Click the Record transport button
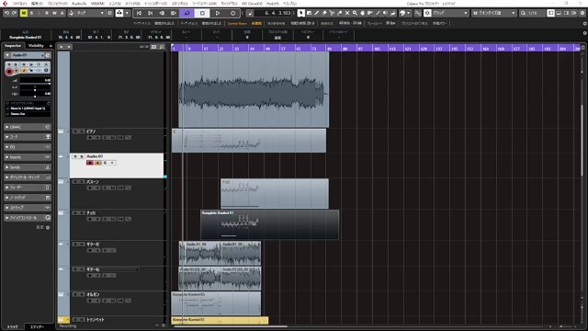Viewport: 588px width, 331px height. coord(232,13)
